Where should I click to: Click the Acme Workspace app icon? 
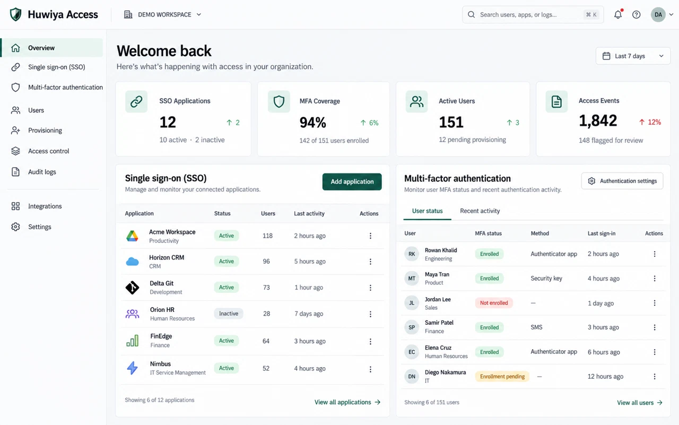coord(132,236)
